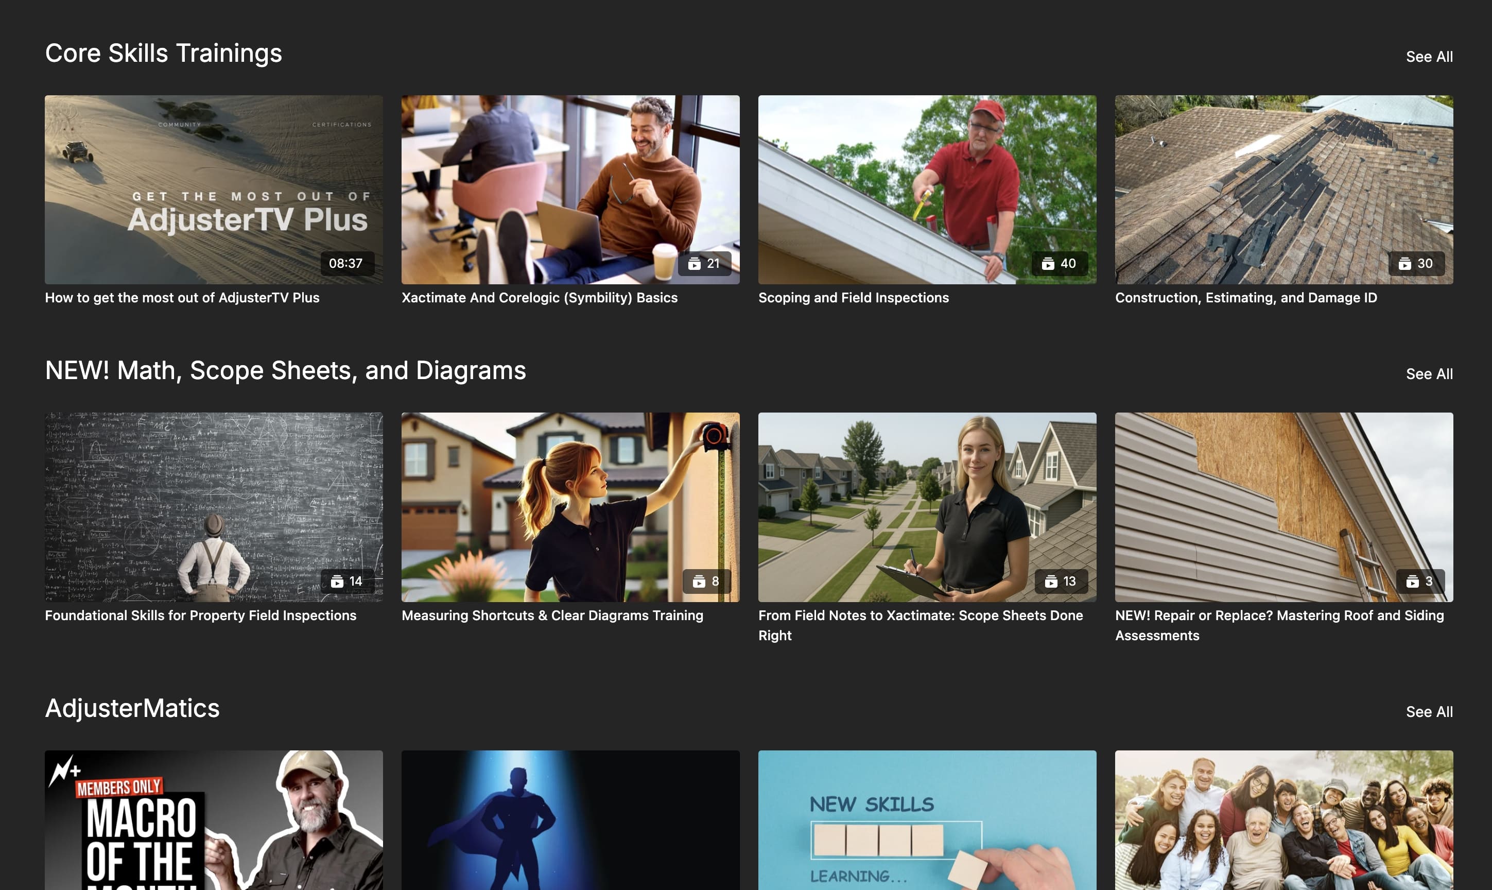Open the Xactimate And Corelogic Basics thumbnail
This screenshot has width=1492, height=890.
tap(570, 190)
